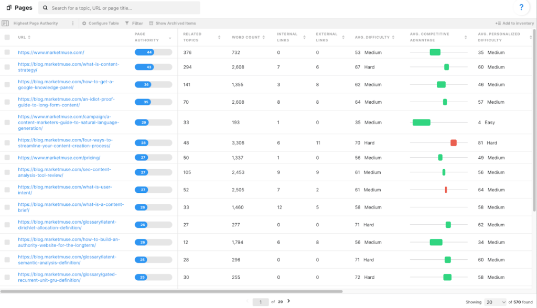Open the https://www.marketmuse.com/ link
The height and width of the screenshot is (308, 537).
tap(51, 52)
